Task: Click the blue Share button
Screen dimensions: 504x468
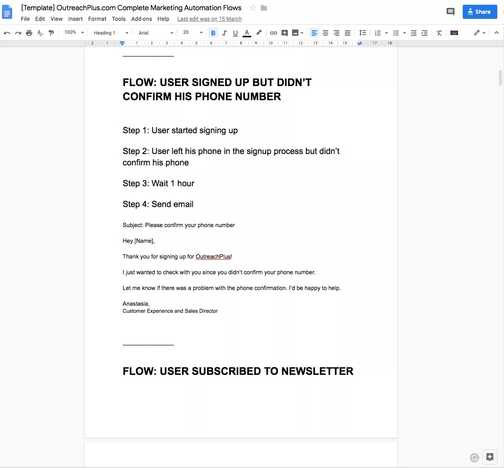Action: (x=480, y=12)
